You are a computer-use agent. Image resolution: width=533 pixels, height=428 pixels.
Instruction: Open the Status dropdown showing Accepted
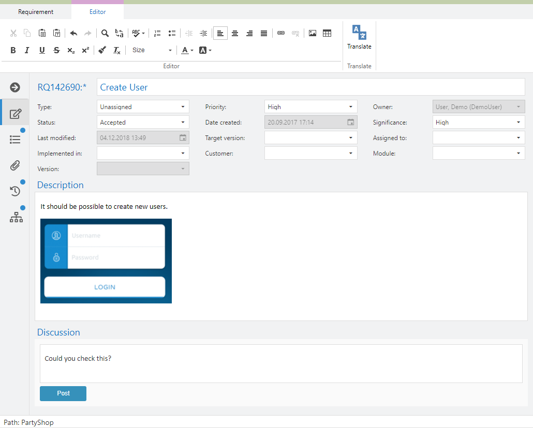143,123
